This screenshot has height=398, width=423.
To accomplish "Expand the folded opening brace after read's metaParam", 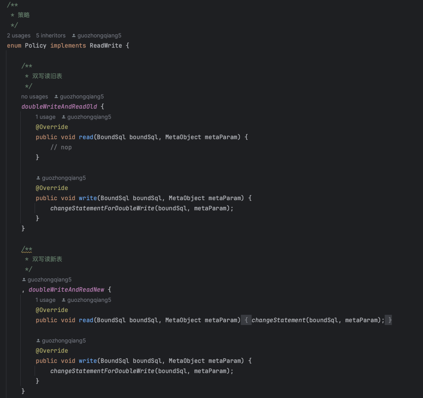I will (246, 320).
